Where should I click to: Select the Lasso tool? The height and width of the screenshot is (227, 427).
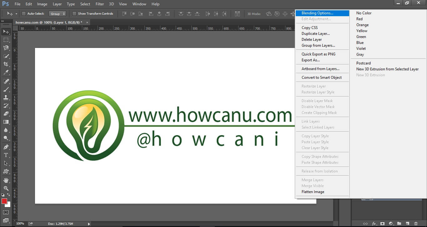coord(6,48)
